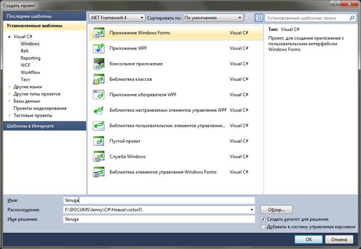Click the WPF application template icon
This screenshot has height=249, width=361.
tap(99, 49)
